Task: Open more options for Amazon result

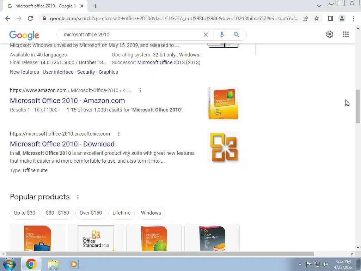Action: click(140, 90)
